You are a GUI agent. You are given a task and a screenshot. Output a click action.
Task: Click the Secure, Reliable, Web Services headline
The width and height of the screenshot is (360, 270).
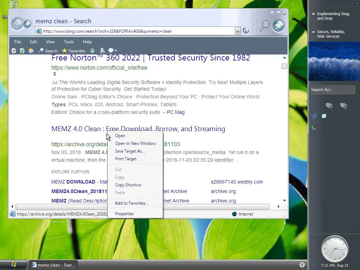click(330, 34)
